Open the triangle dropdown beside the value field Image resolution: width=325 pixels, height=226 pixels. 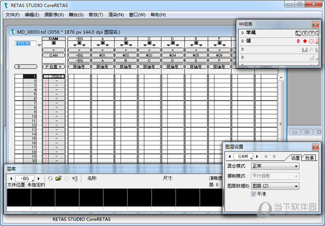tap(39, 45)
